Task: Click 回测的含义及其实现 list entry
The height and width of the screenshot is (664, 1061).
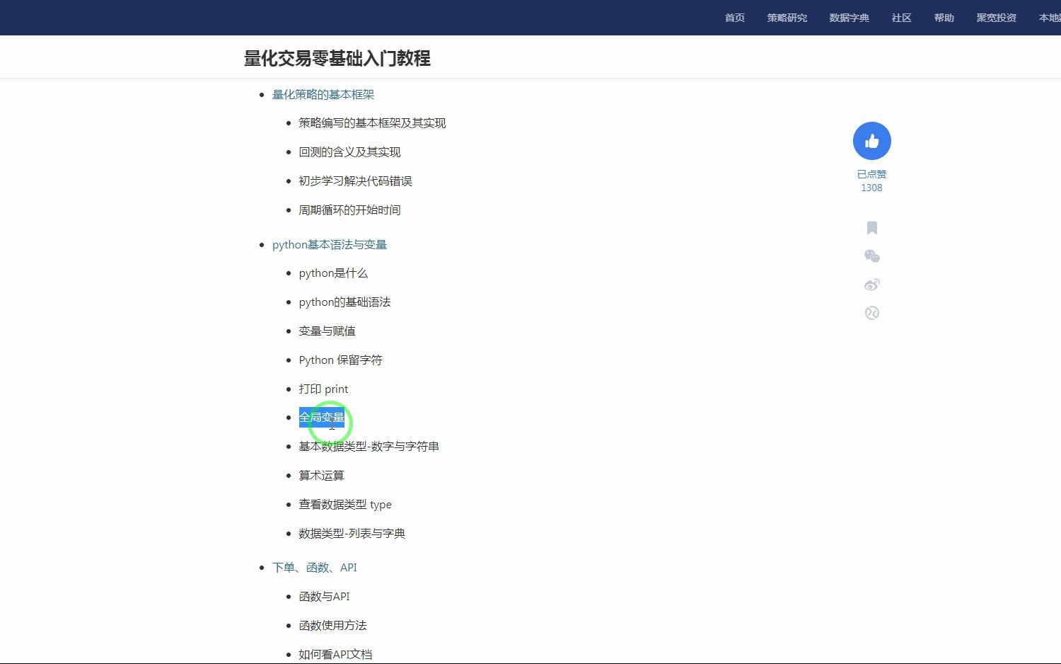Action: pos(349,151)
